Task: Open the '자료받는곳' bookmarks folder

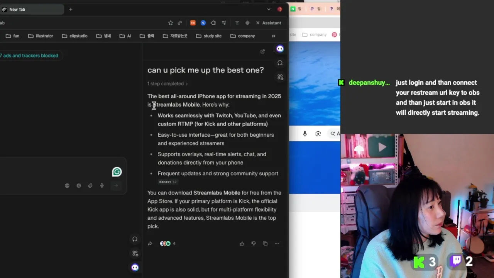Action: 175,36
